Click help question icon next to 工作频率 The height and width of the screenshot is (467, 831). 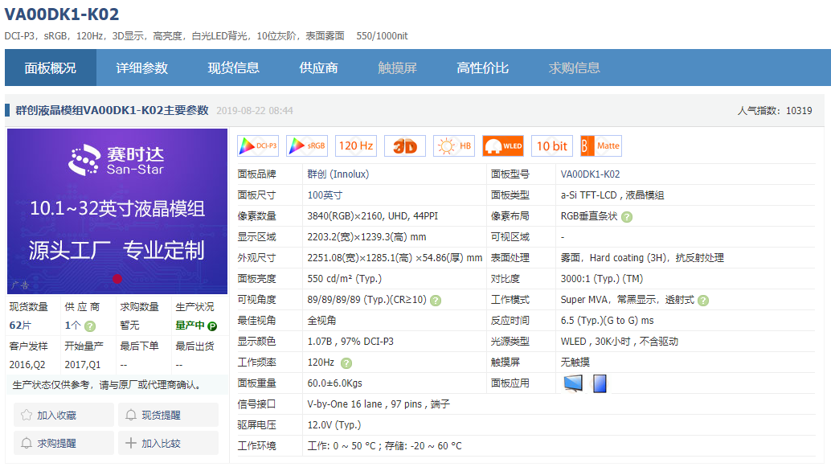coord(346,362)
